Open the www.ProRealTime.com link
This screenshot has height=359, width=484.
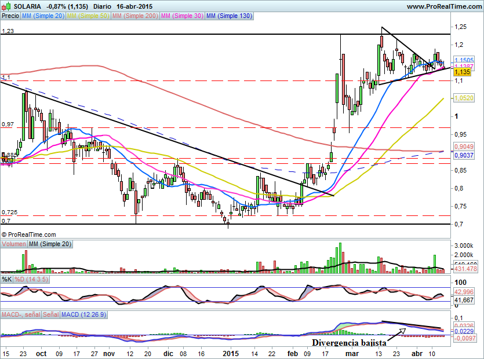point(443,6)
